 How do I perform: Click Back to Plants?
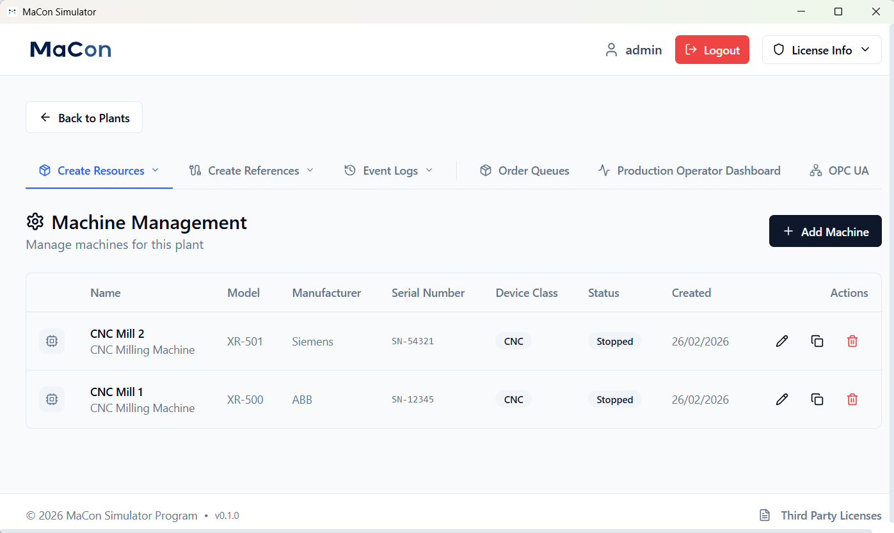coord(84,117)
